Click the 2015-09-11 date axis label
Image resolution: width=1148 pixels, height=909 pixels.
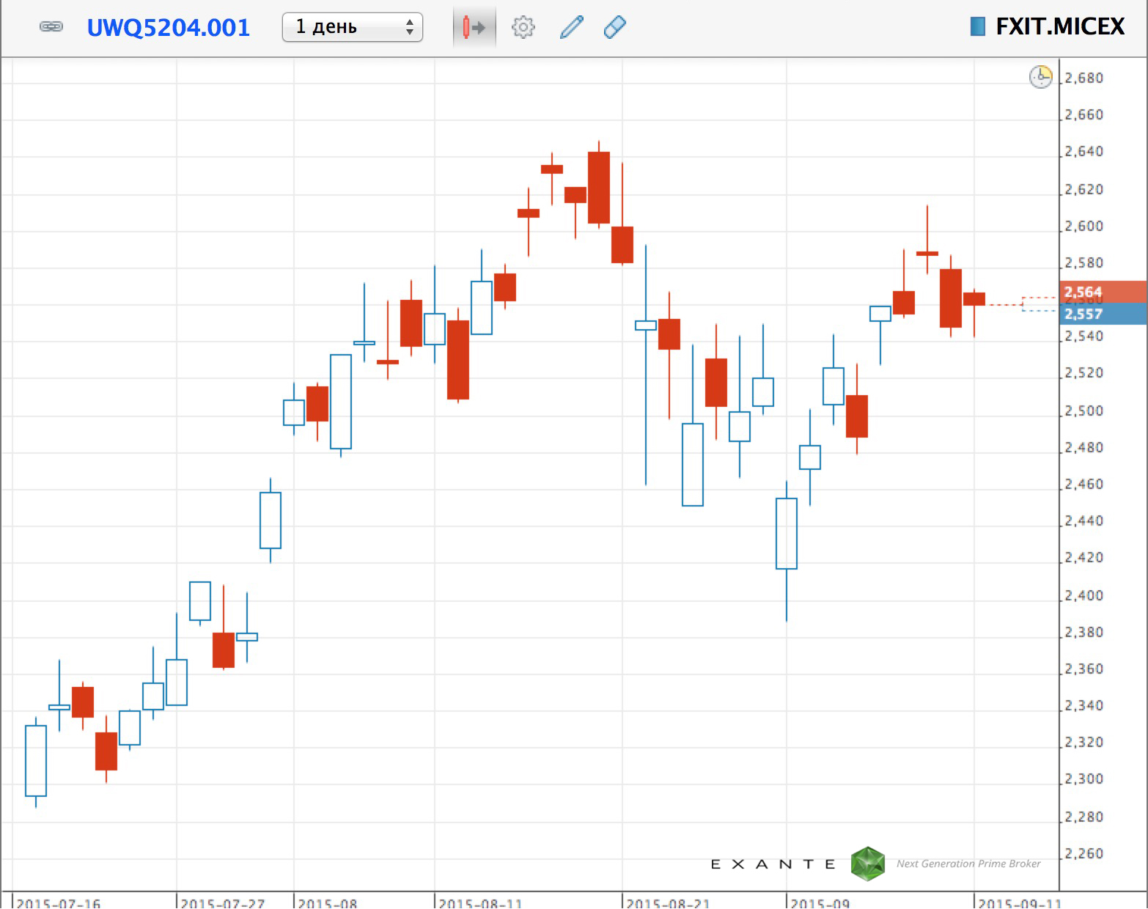tap(1019, 902)
